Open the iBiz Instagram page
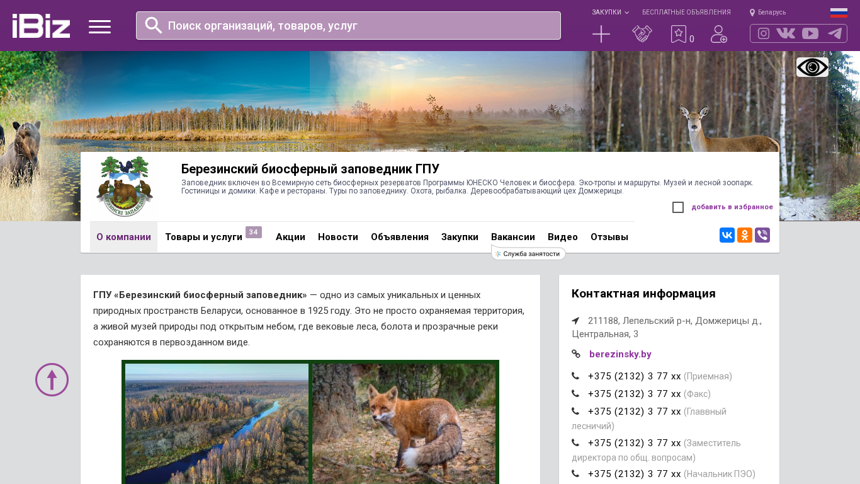860x484 pixels. [x=764, y=33]
